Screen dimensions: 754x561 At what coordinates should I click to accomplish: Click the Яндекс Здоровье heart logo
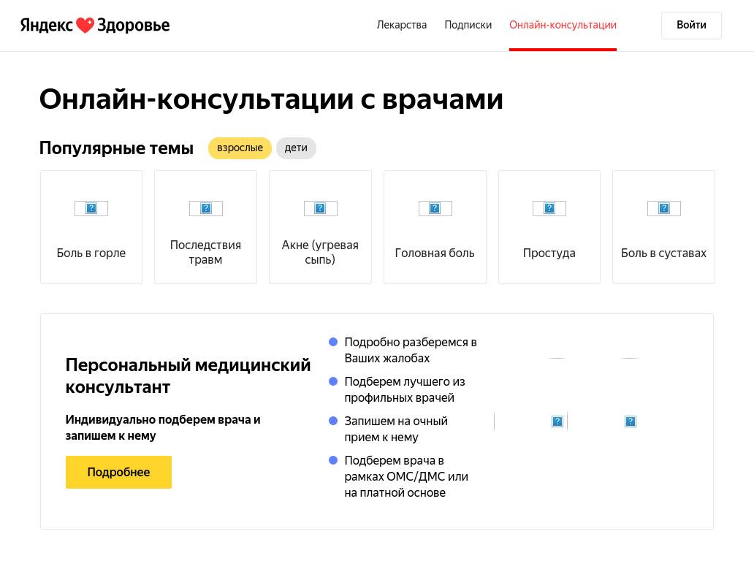pos(85,26)
